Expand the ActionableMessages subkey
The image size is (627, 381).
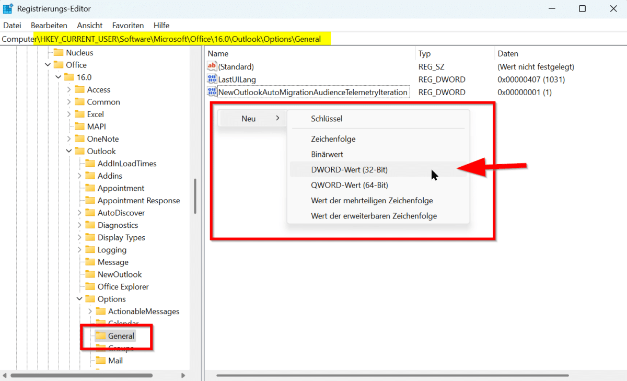(90, 311)
